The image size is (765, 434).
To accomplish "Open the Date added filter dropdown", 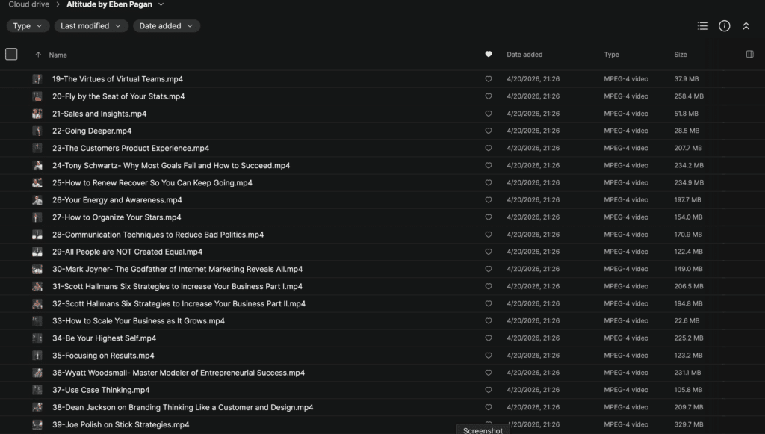I will click(166, 26).
